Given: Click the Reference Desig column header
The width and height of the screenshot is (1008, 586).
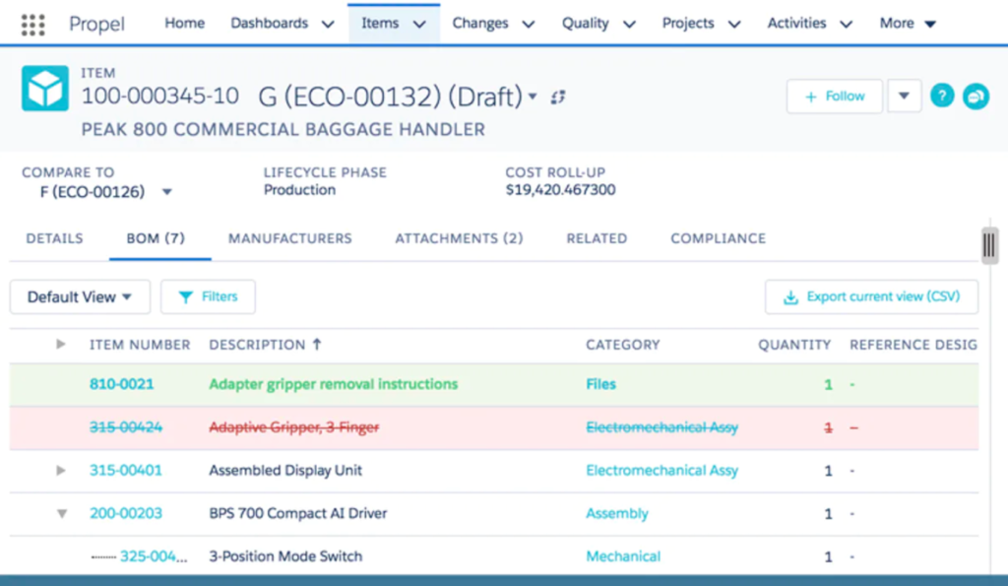Looking at the screenshot, I should coord(913,345).
